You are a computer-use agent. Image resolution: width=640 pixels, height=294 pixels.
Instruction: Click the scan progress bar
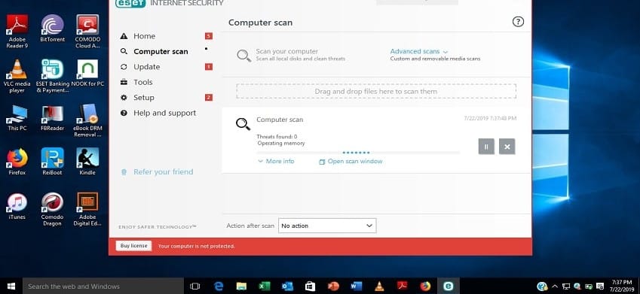358,153
